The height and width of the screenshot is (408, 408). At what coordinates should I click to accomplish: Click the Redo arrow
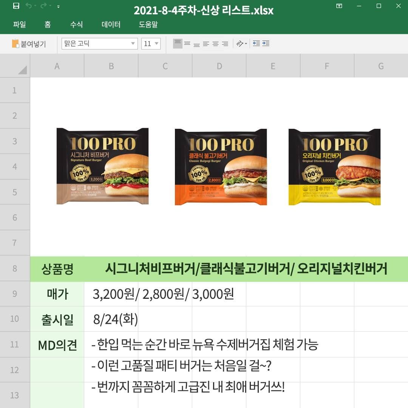[x=43, y=6]
